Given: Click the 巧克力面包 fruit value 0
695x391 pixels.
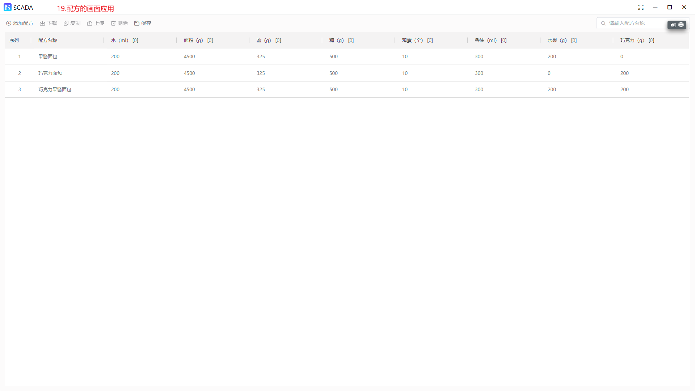Looking at the screenshot, I should click(x=549, y=73).
